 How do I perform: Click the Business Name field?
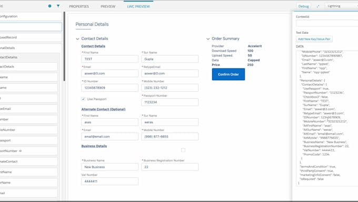[x=110, y=167]
